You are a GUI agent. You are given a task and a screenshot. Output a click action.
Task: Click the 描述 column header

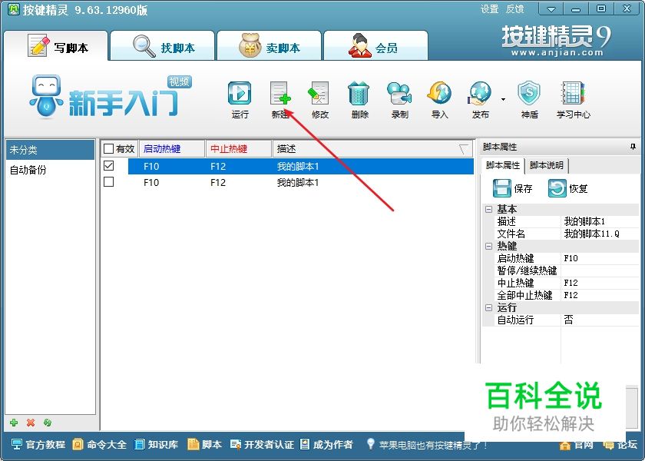coord(373,148)
